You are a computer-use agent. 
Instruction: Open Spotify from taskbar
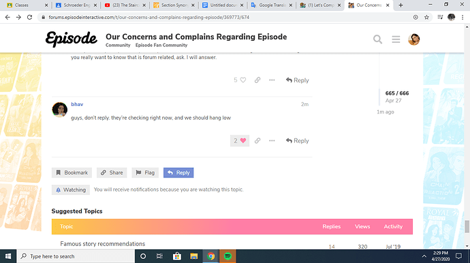pos(228,256)
